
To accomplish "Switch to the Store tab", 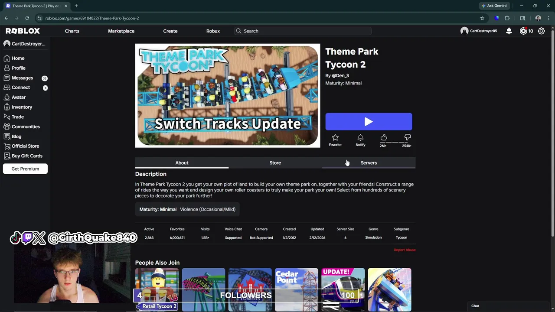I will (x=275, y=162).
